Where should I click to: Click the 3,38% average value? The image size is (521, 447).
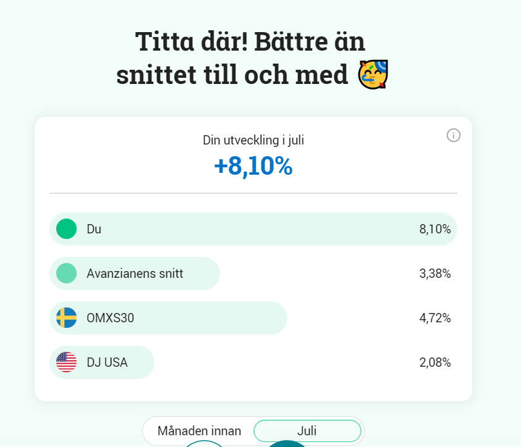[x=435, y=274]
